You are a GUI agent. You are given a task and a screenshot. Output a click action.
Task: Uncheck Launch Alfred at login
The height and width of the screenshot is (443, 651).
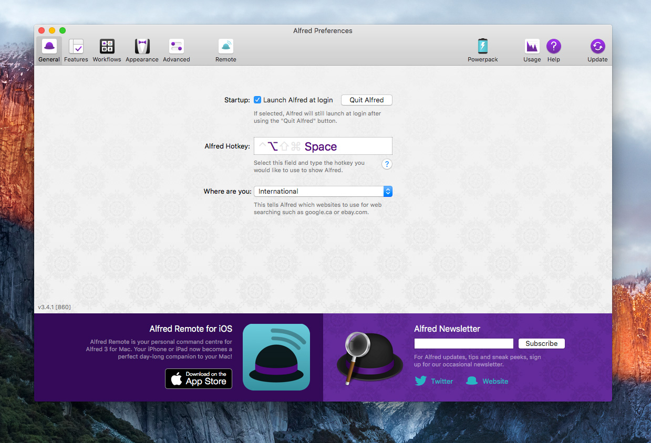257,100
